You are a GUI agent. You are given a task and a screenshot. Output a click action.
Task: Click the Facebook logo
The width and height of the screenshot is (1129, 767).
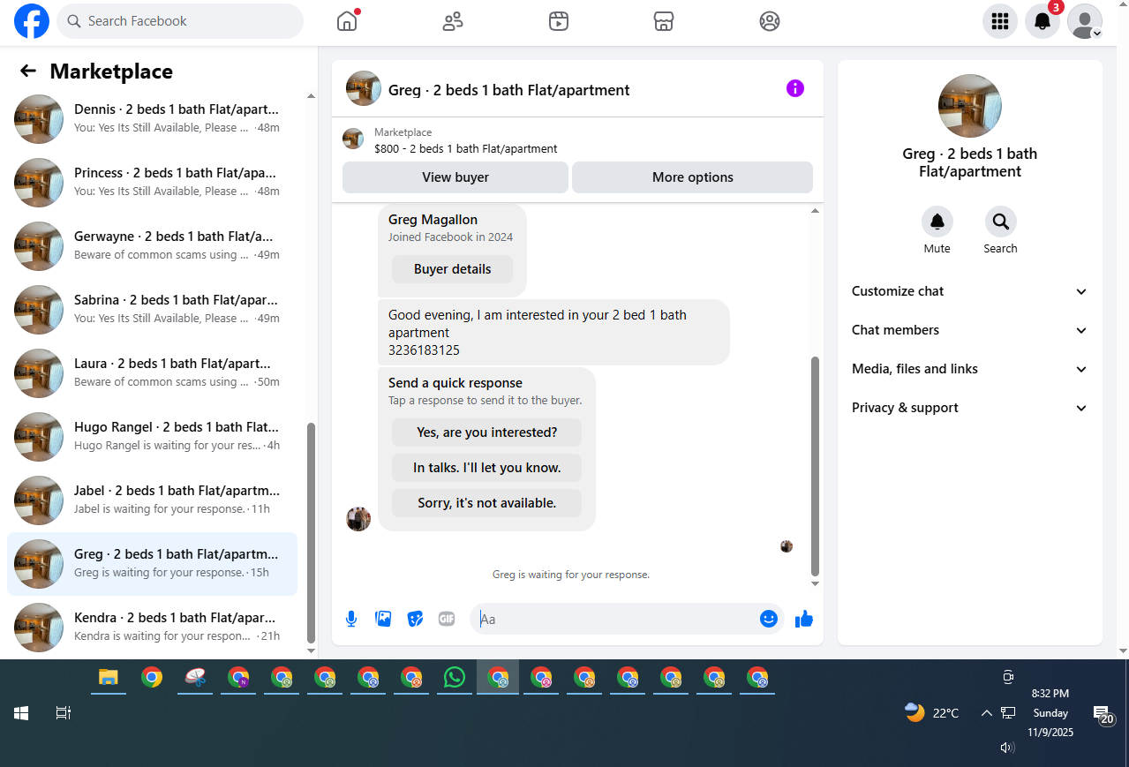coord(32,21)
